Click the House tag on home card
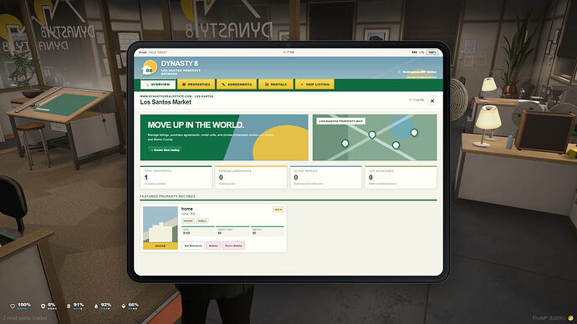577x324 pixels. (x=188, y=220)
